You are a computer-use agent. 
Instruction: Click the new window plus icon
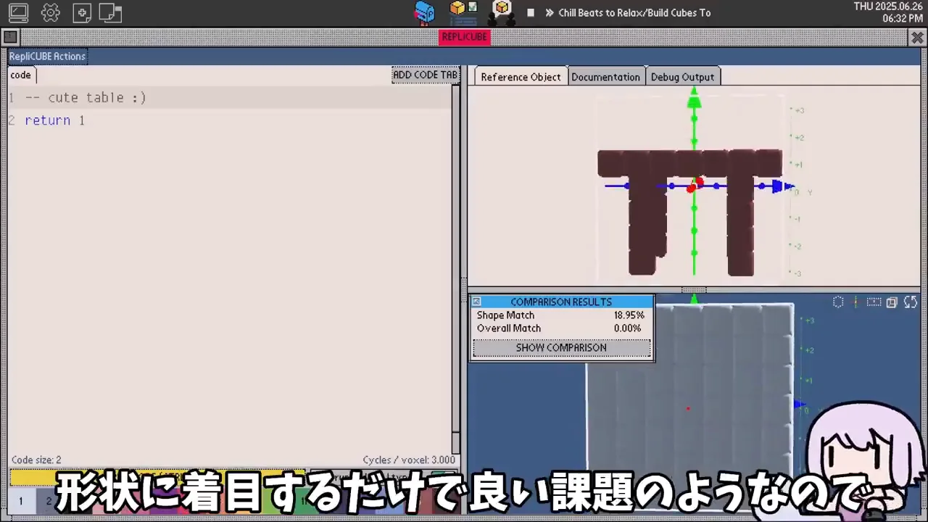click(82, 12)
